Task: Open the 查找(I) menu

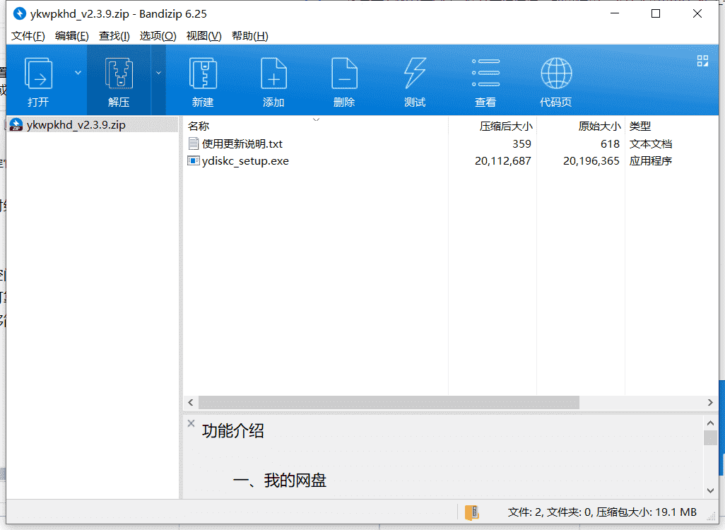Action: (x=114, y=36)
